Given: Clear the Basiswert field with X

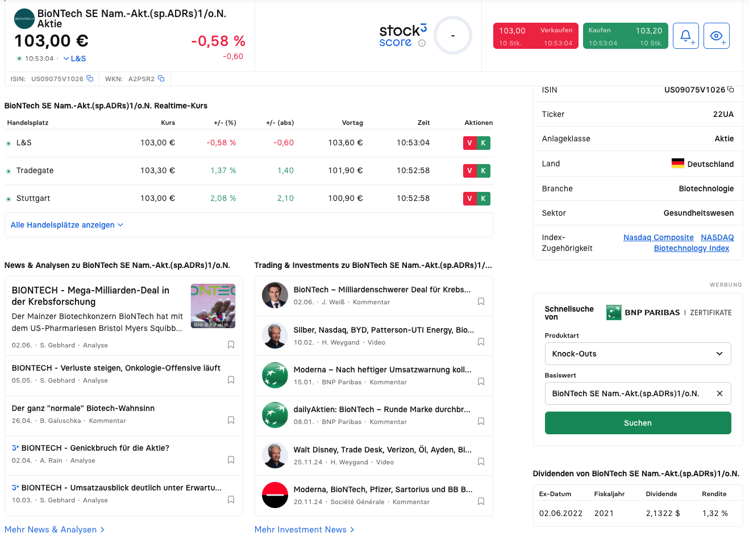Looking at the screenshot, I should click(x=719, y=393).
